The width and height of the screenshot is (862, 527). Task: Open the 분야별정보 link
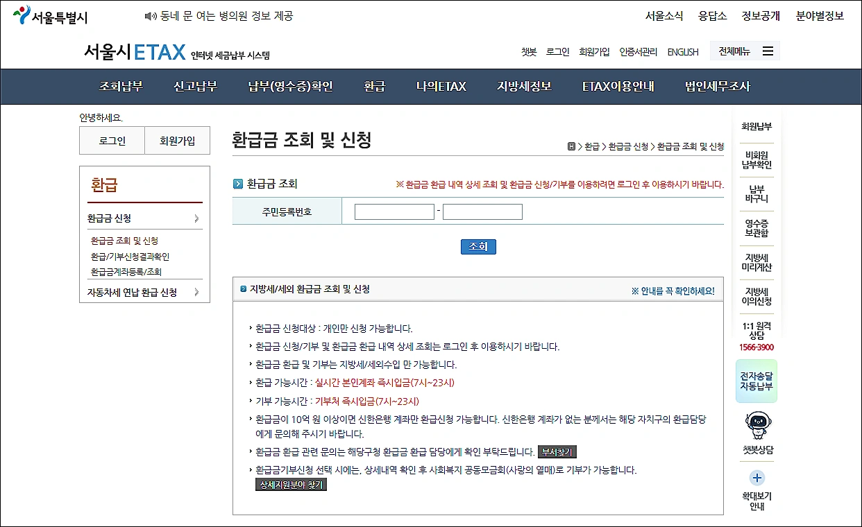[x=820, y=16]
